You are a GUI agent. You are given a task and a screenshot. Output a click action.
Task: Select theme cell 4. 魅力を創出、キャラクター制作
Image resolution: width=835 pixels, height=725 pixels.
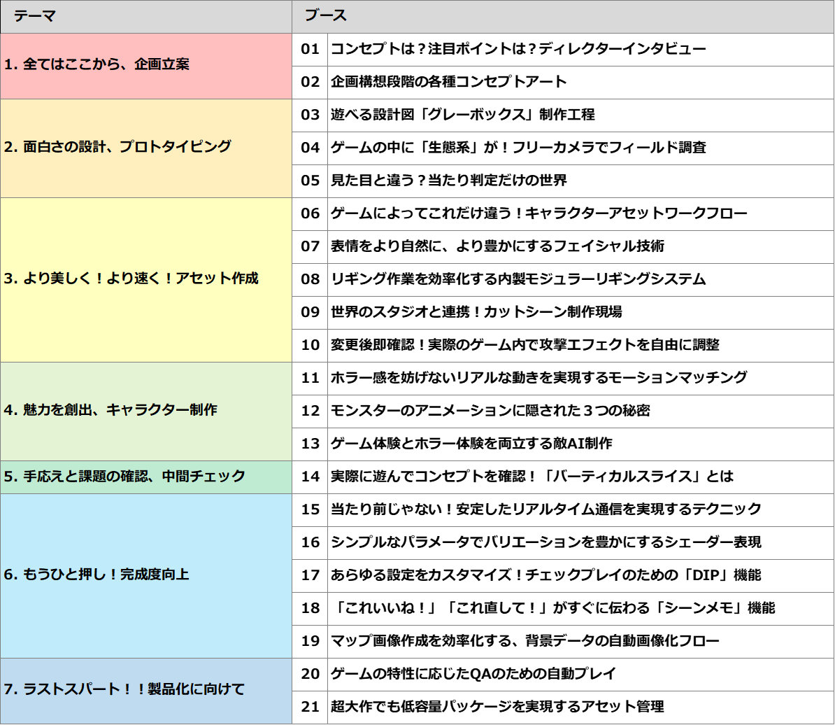point(146,411)
